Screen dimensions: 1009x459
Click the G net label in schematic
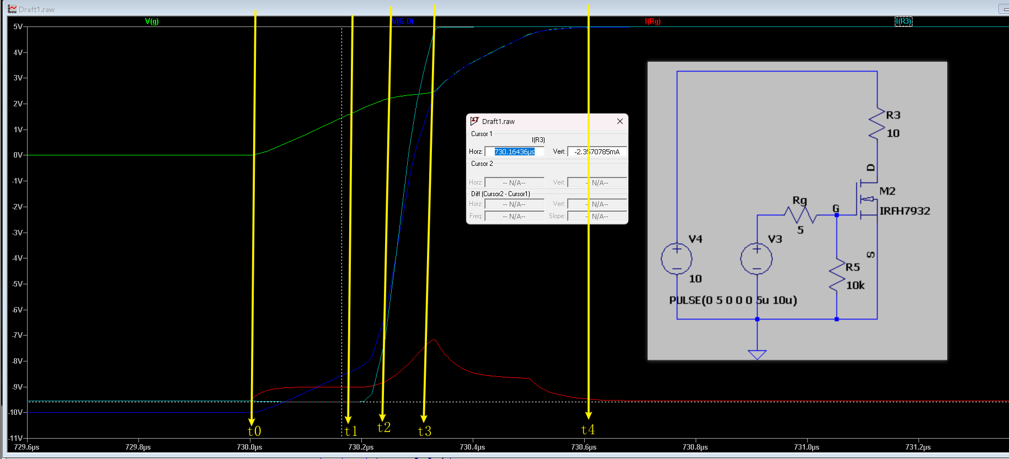pyautogui.click(x=836, y=208)
